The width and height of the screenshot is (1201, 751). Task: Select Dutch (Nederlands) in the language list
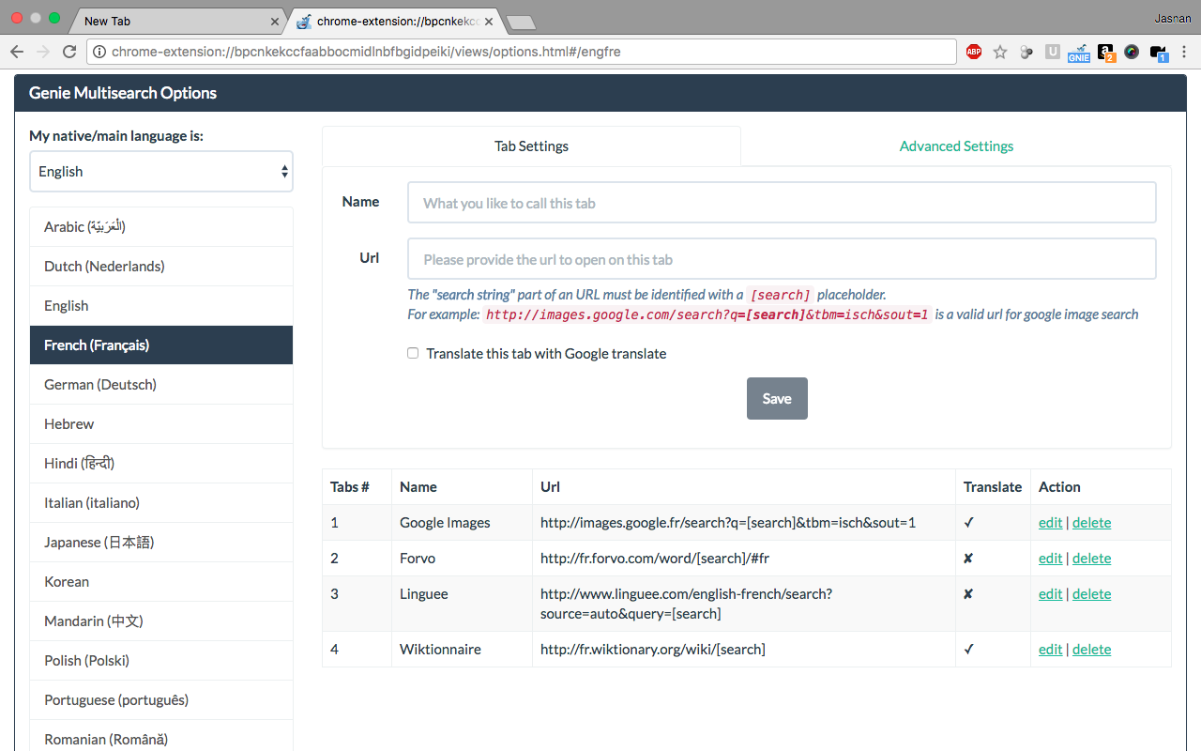[161, 267]
